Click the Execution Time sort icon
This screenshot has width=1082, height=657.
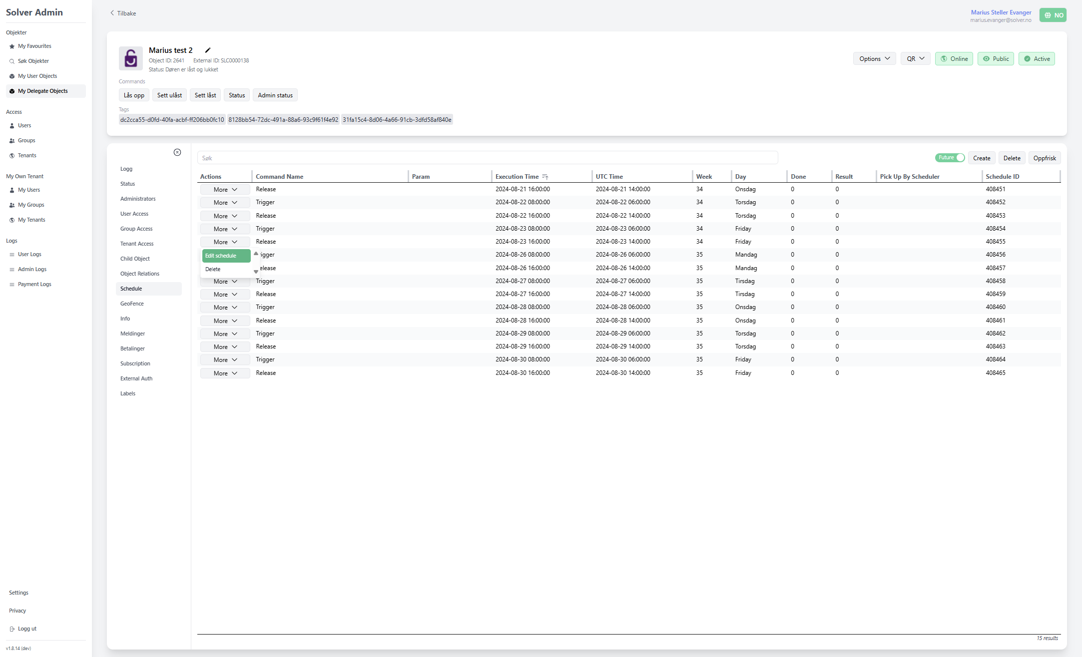[x=545, y=177]
